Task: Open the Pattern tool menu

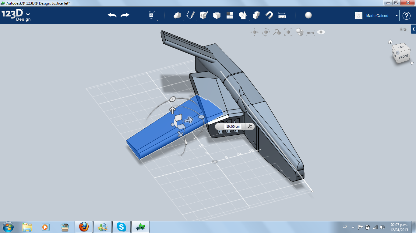Action: point(230,15)
